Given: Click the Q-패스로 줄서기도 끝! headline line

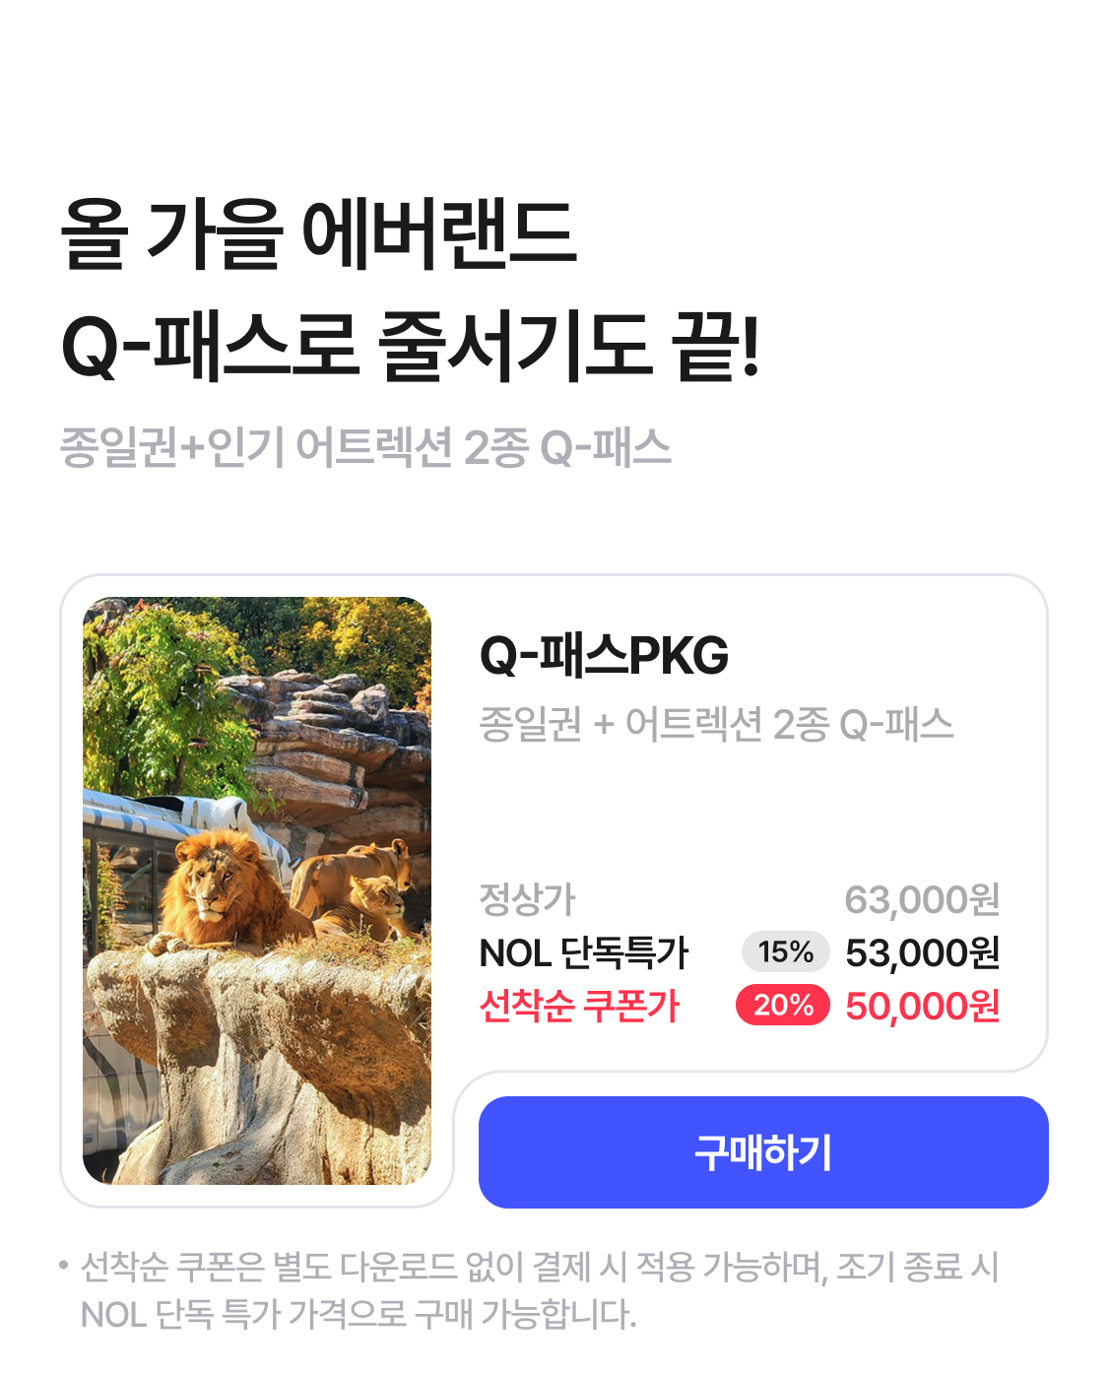Looking at the screenshot, I should (411, 346).
